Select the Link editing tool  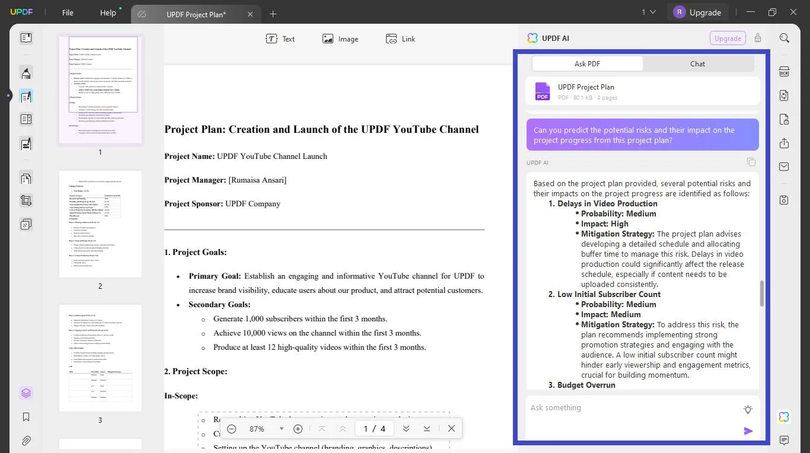point(401,39)
